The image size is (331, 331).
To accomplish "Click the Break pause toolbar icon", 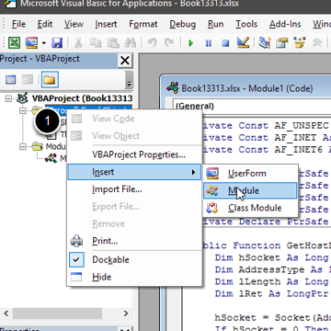I will click(208, 43).
